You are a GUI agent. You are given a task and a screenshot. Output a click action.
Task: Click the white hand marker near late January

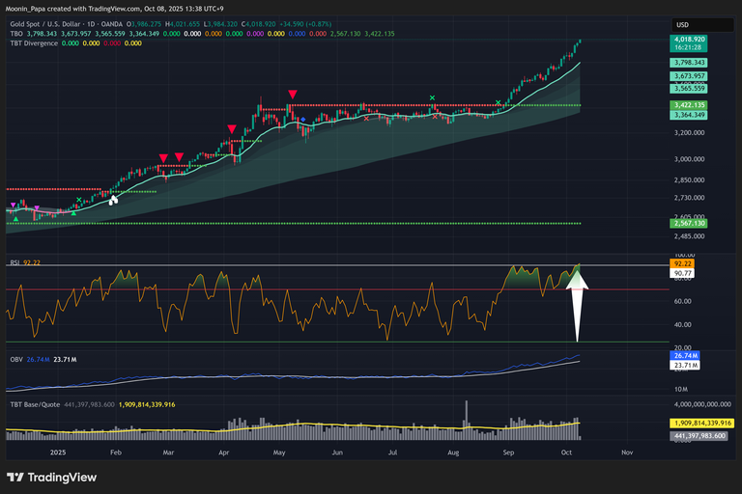pyautogui.click(x=113, y=200)
